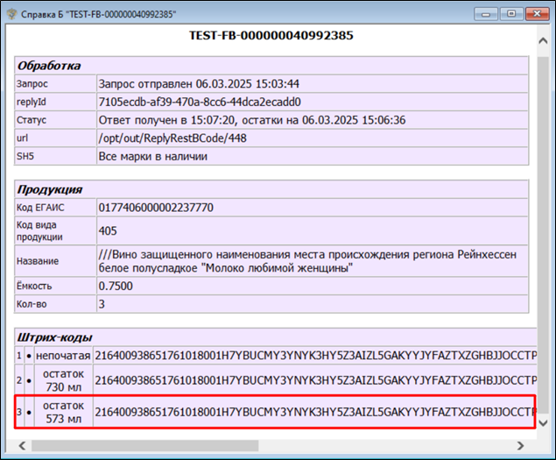Click the bullet marker in barcode row 2
The height and width of the screenshot is (460, 556).
point(30,380)
